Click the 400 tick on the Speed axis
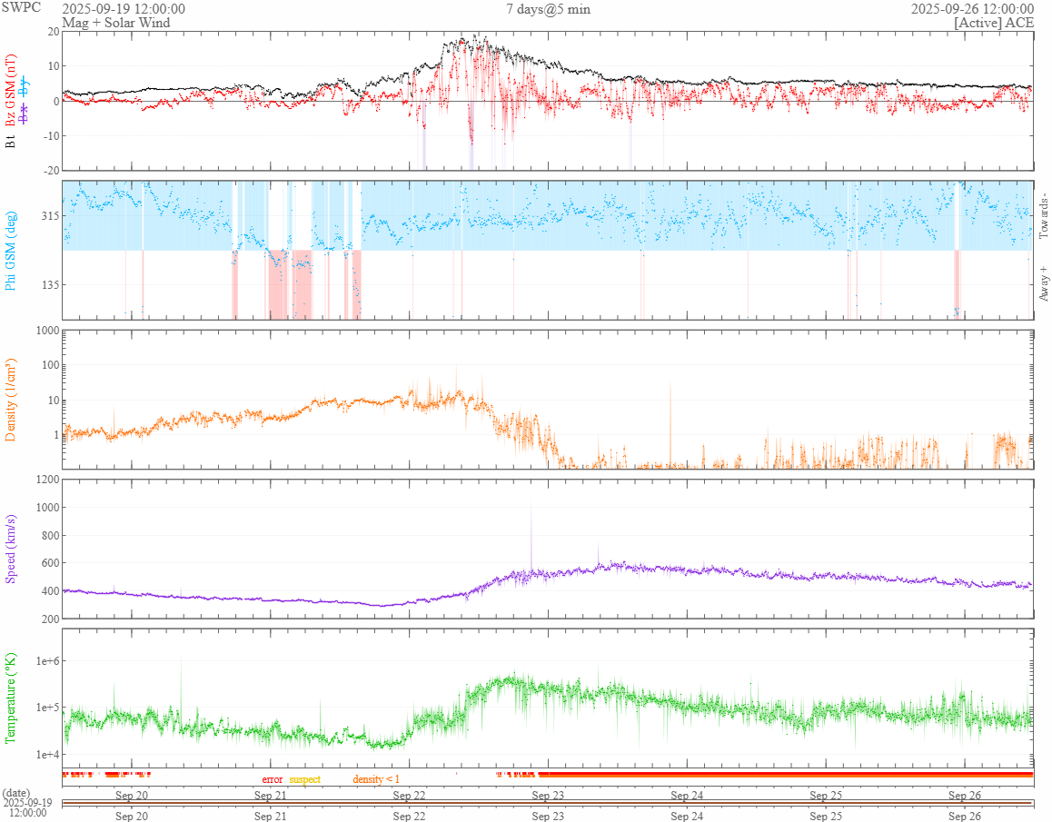1052x822 pixels. coord(50,591)
